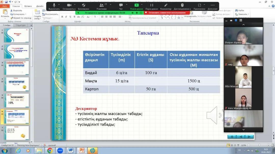Click Вырезать cut command
This screenshot has width=275, height=154.
(16, 10)
